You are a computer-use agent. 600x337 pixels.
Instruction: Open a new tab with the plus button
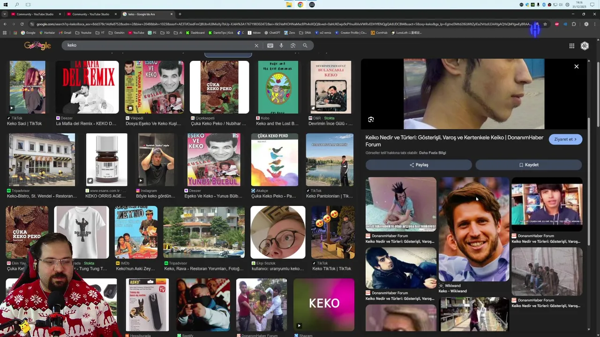(180, 14)
